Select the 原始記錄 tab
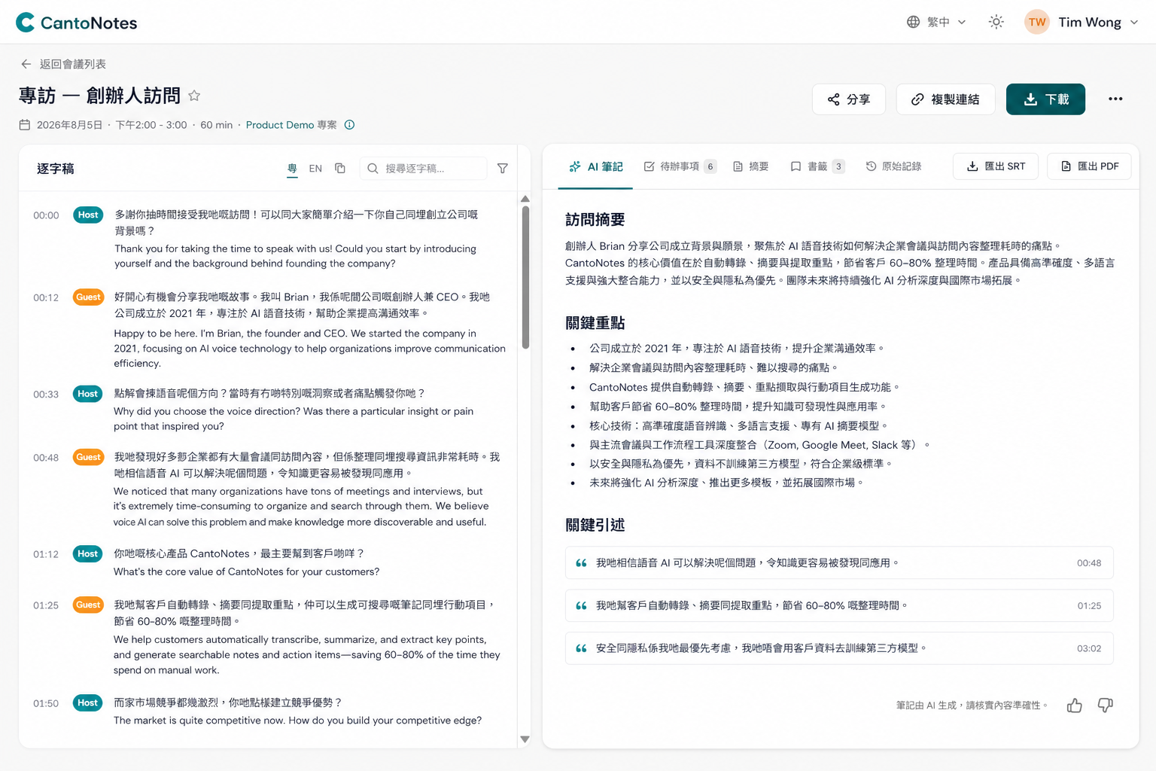 point(893,166)
